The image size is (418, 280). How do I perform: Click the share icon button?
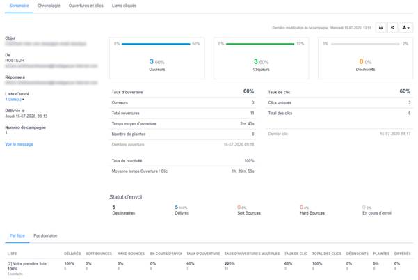(x=393, y=28)
